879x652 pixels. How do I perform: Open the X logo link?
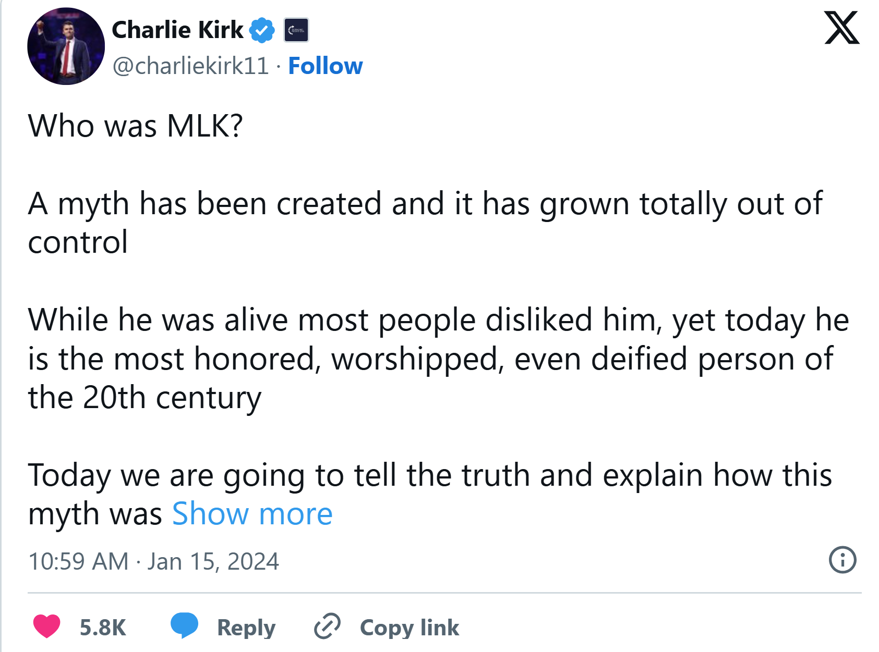tap(841, 28)
